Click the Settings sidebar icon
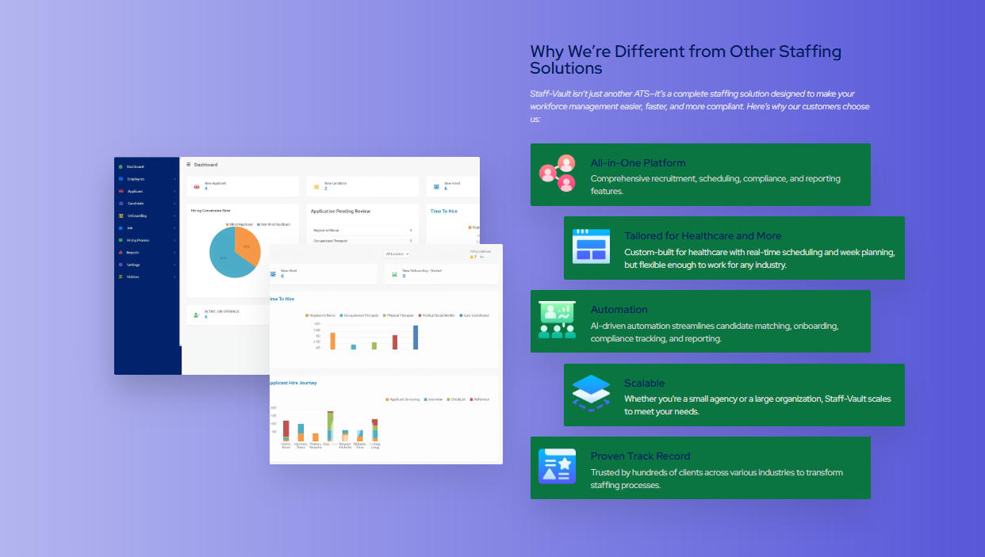The height and width of the screenshot is (557, 985). tap(121, 265)
